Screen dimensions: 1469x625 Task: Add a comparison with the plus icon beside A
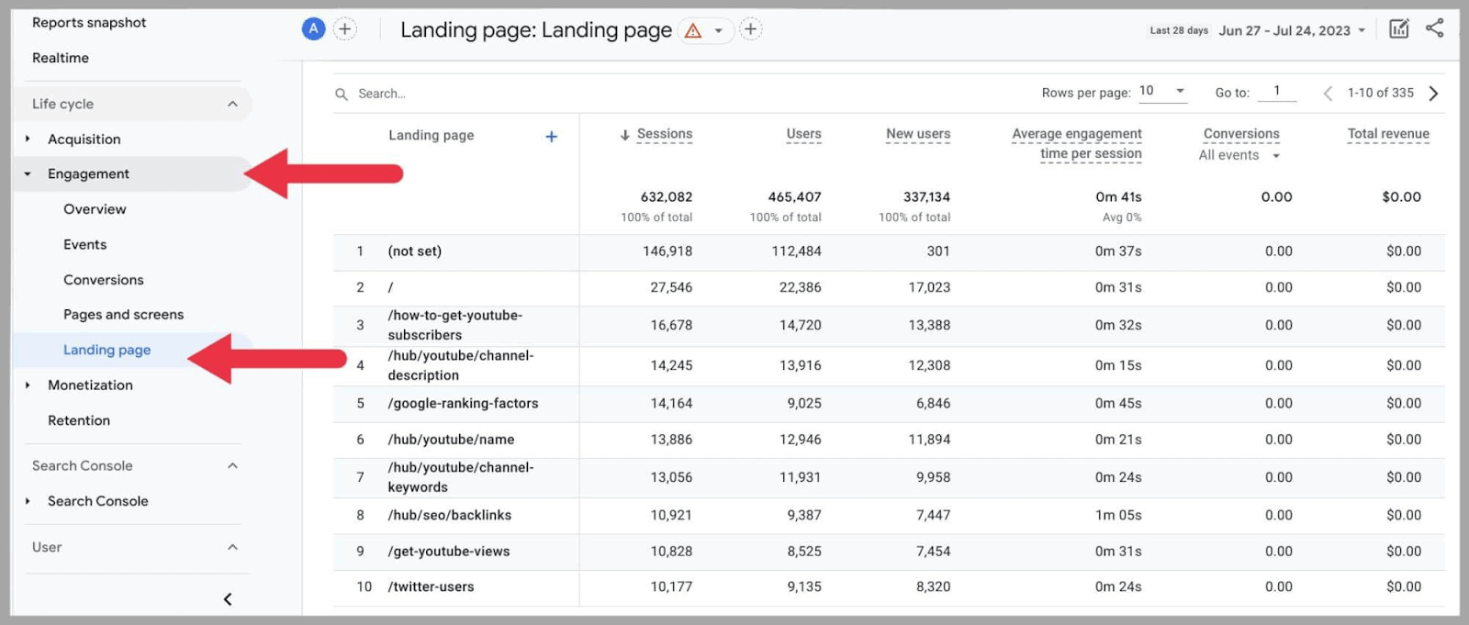pos(344,29)
